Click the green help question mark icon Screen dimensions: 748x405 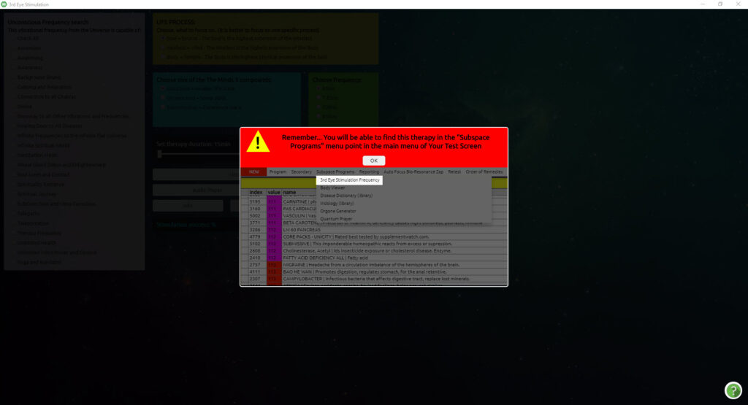tap(733, 390)
